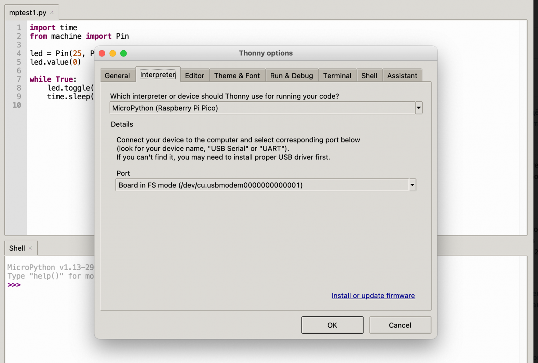Viewport: 538px width, 363px height.
Task: Click 'from machine import Pin' line
Action: pos(79,36)
